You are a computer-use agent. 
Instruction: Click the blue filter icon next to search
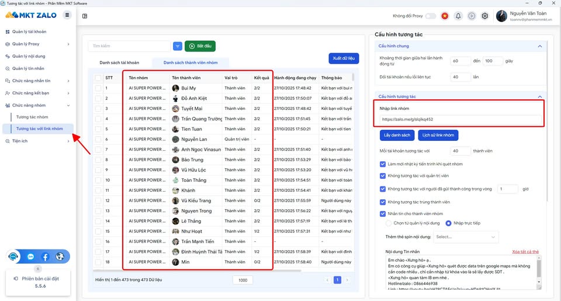pyautogui.click(x=178, y=46)
